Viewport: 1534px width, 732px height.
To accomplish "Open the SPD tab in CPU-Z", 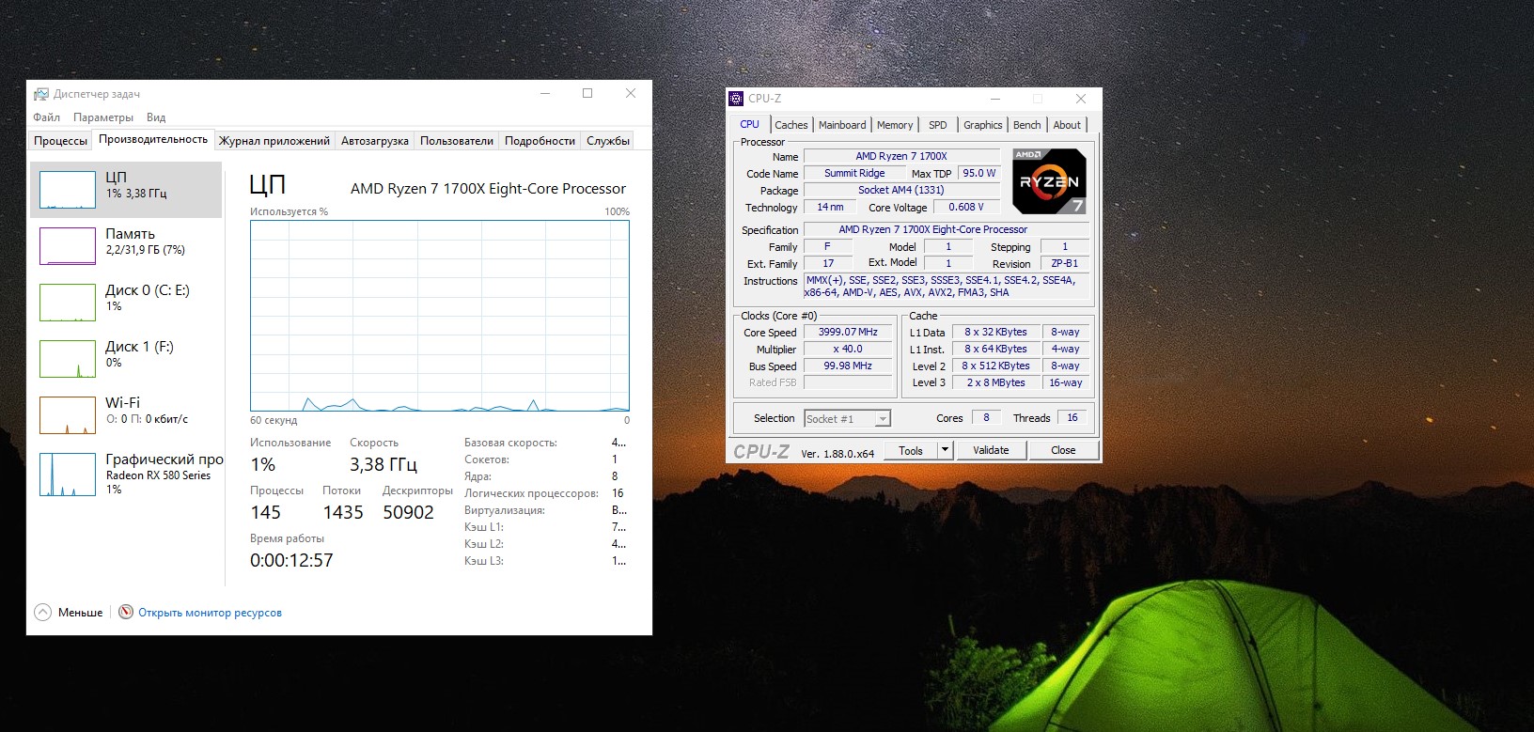I will [938, 125].
